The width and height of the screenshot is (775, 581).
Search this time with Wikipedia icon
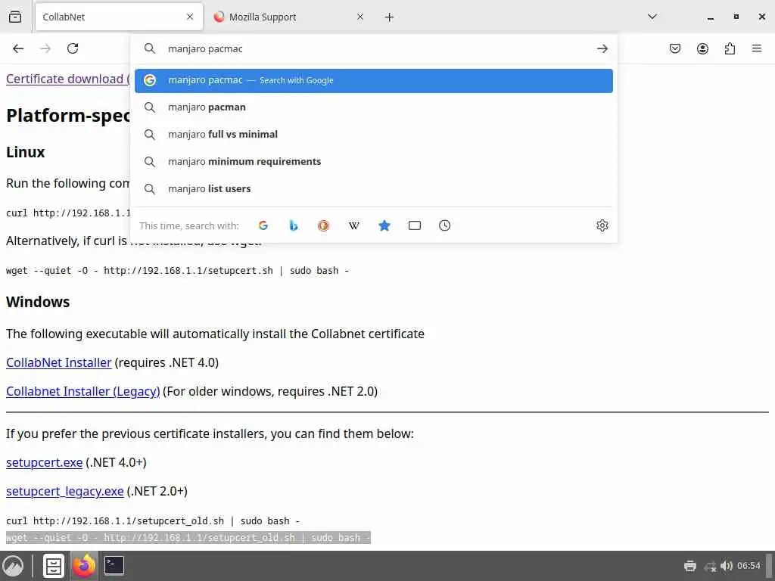(x=354, y=225)
